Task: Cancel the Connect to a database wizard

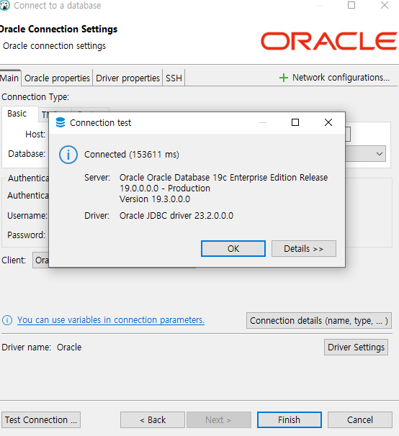Action: click(x=359, y=420)
